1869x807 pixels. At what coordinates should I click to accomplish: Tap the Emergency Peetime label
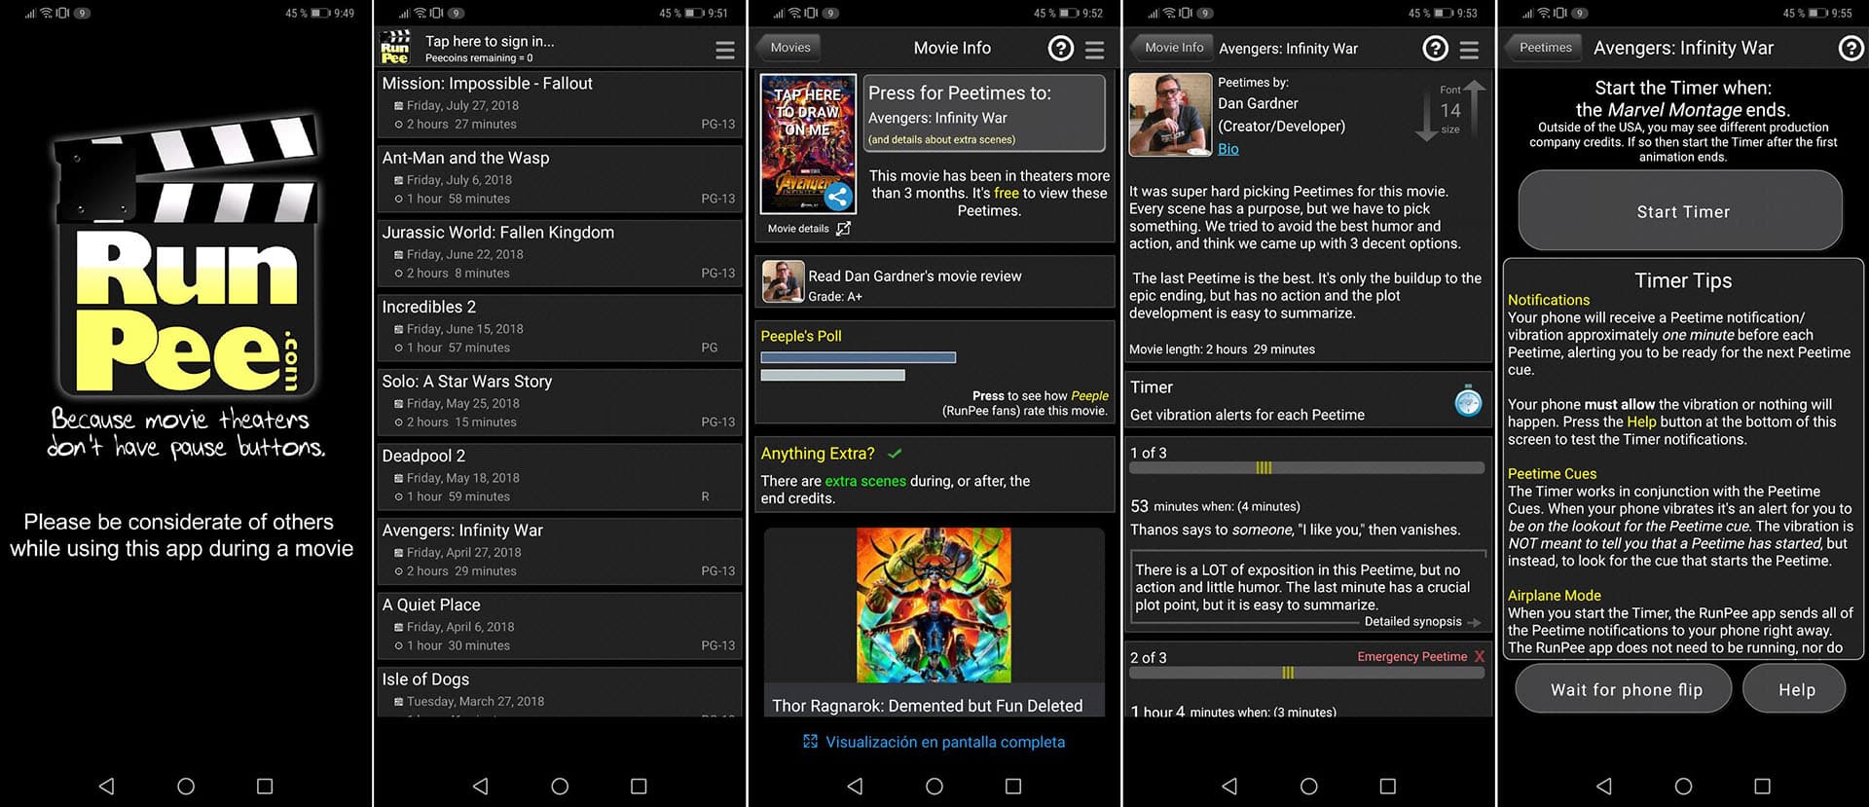click(1411, 657)
